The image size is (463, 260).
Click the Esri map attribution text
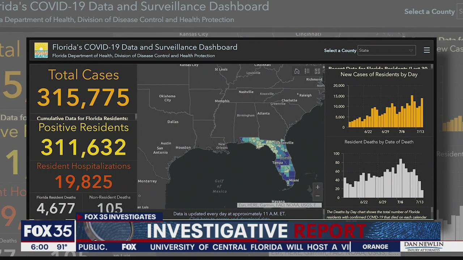[279, 205]
